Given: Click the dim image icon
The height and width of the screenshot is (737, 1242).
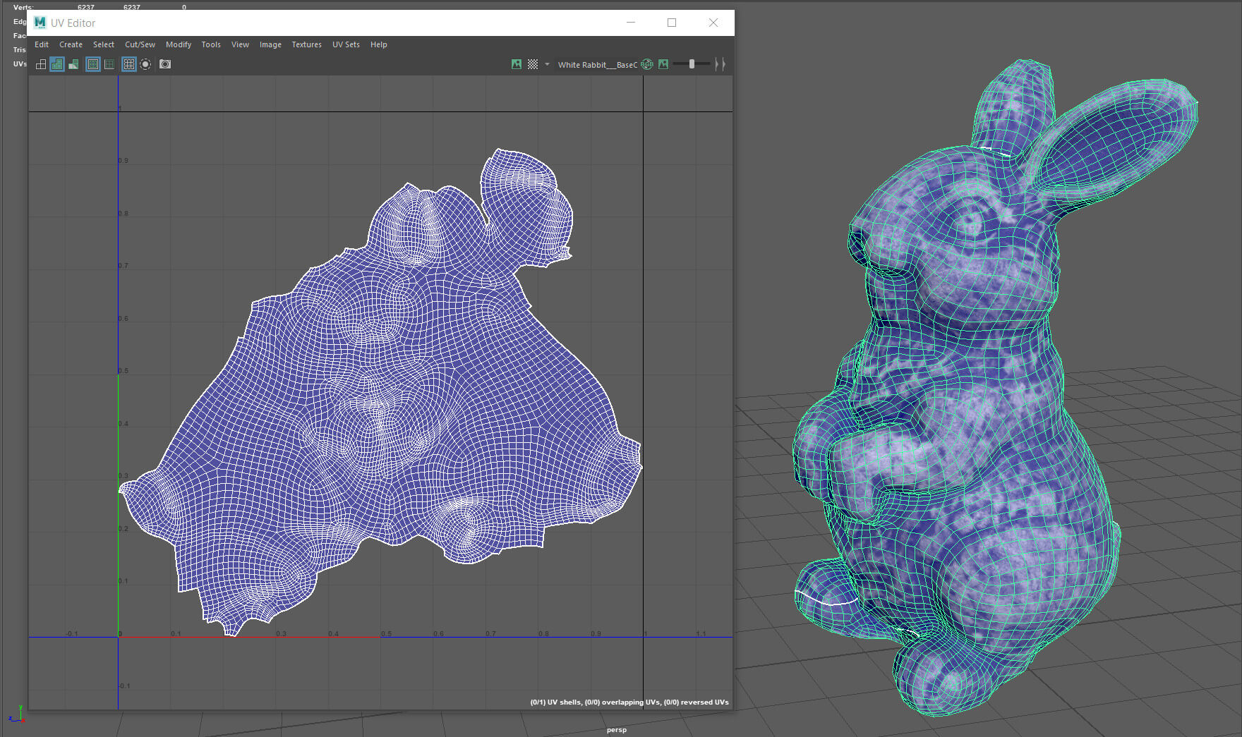Looking at the screenshot, I should point(663,64).
